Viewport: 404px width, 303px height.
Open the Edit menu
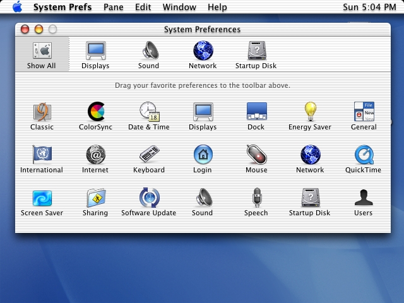point(143,7)
